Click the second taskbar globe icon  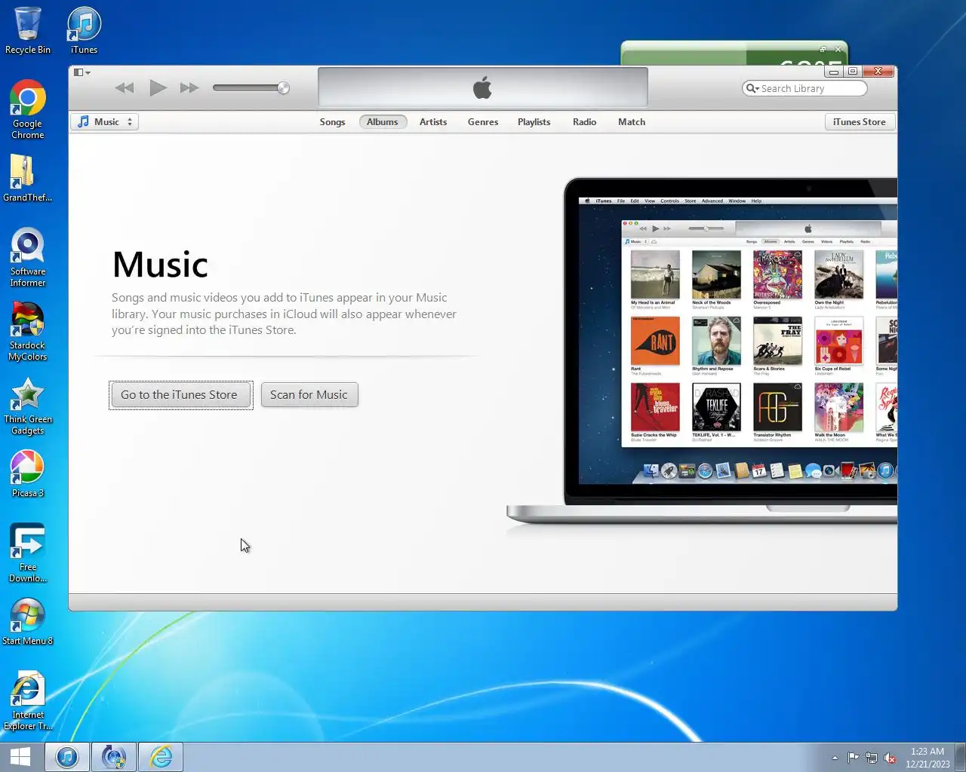[x=114, y=757]
